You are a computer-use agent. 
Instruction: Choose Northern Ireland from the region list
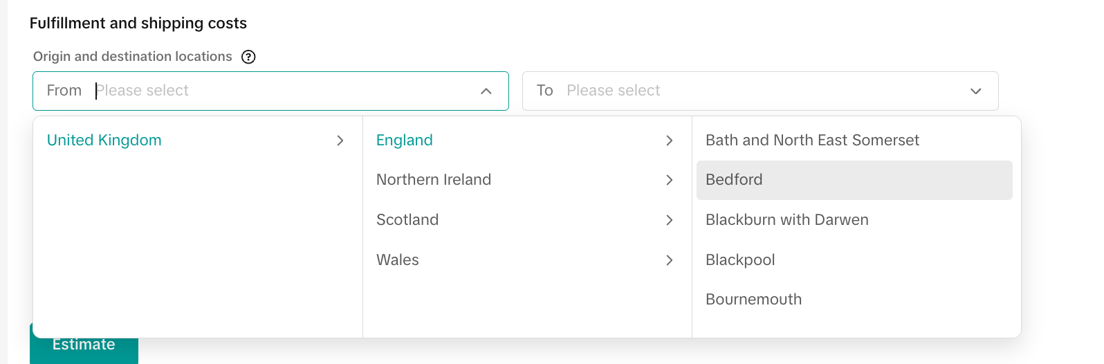click(x=434, y=180)
